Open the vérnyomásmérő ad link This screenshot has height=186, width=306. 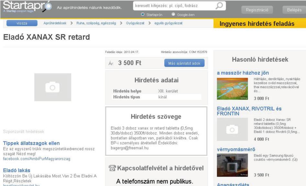click(x=236, y=150)
